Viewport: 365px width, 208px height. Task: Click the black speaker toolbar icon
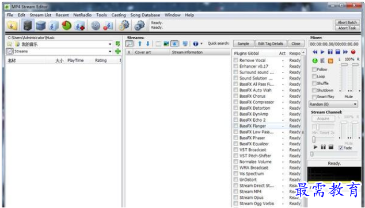(28, 25)
